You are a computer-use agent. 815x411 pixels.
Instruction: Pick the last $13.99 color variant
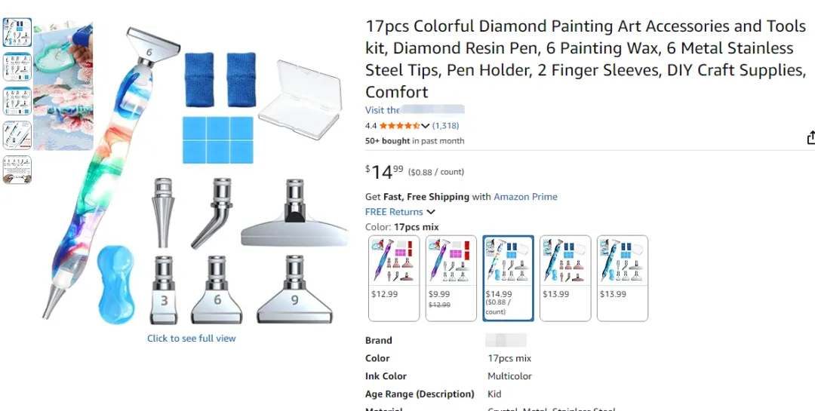(x=623, y=278)
